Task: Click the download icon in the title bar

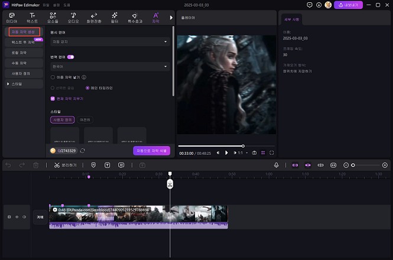Action: pos(320,5)
